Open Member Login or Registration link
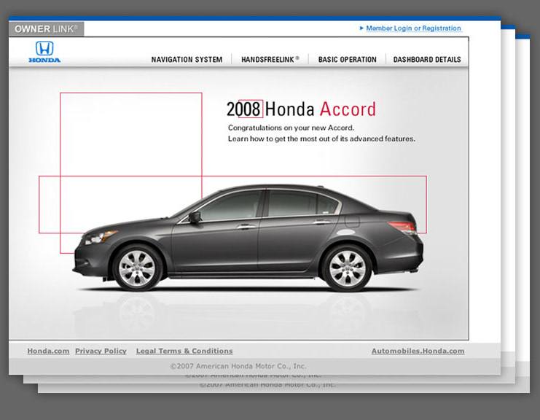Image resolution: width=540 pixels, height=420 pixels. coord(414,28)
